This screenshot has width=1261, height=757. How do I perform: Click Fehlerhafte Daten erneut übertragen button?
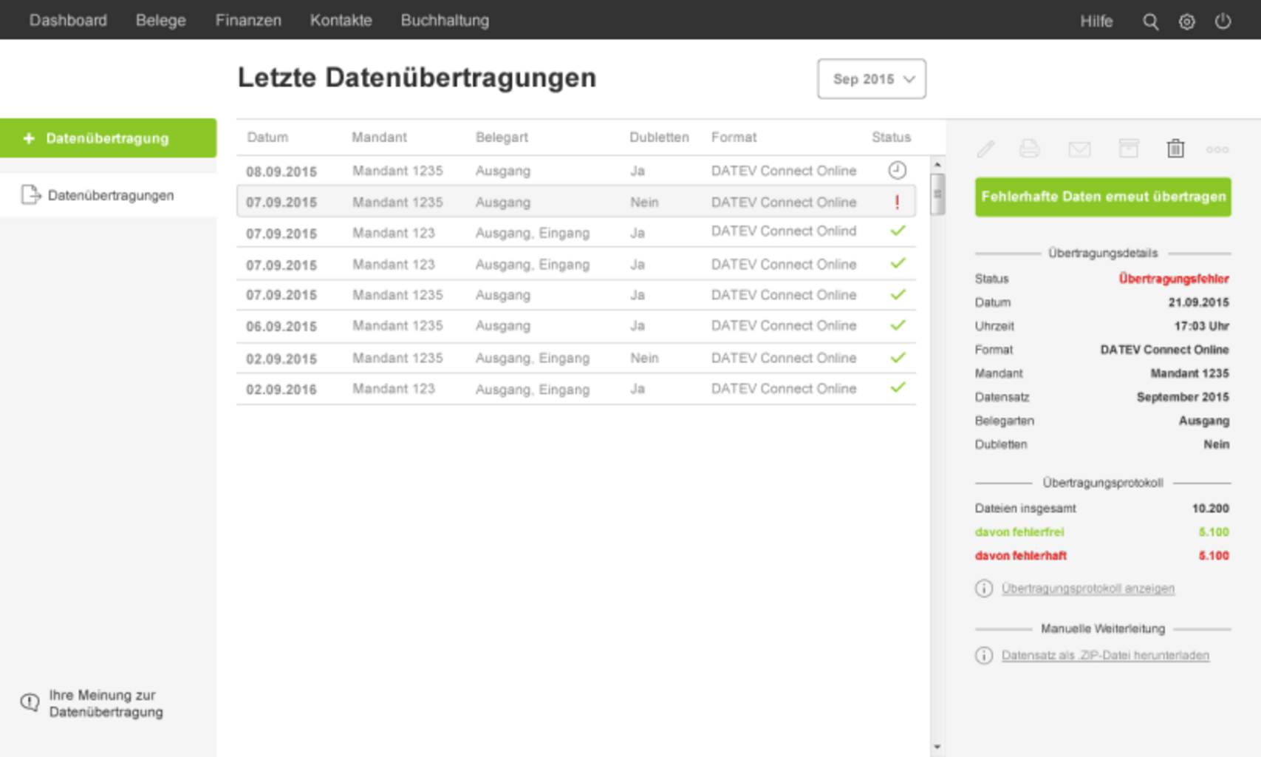click(1103, 197)
